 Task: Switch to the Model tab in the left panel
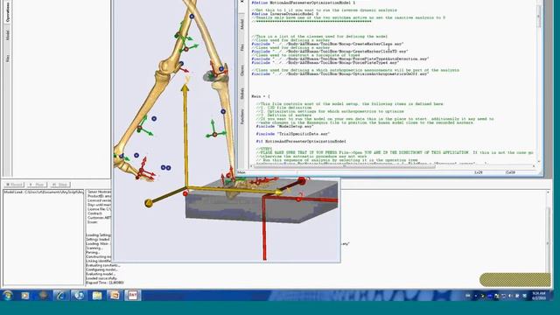[x=8, y=35]
